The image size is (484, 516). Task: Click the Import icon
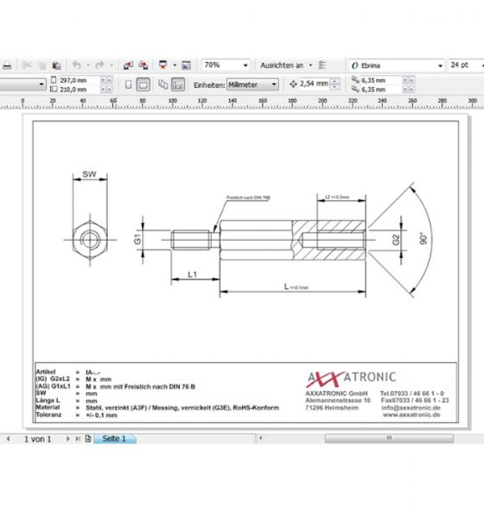point(128,65)
